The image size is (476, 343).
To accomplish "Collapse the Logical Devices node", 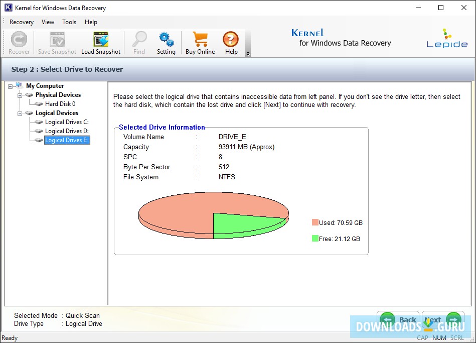I will tap(20, 113).
